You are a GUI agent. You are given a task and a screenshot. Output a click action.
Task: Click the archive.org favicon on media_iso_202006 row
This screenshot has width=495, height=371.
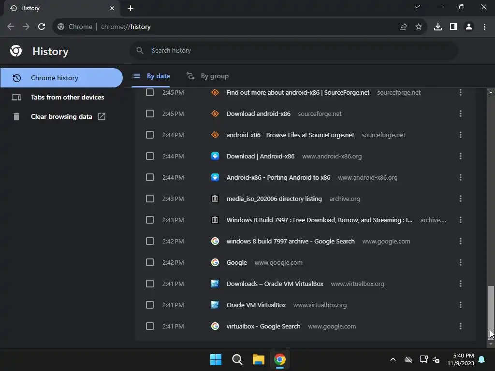coord(215,199)
